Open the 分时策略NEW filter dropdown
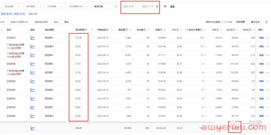The width and height of the screenshot is (271, 135). pos(79,6)
